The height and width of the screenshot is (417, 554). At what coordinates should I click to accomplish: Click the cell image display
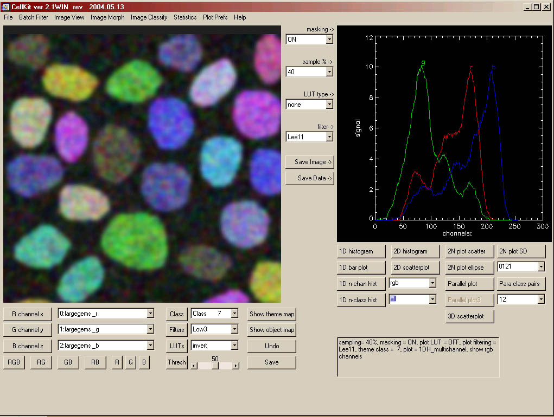click(142, 165)
